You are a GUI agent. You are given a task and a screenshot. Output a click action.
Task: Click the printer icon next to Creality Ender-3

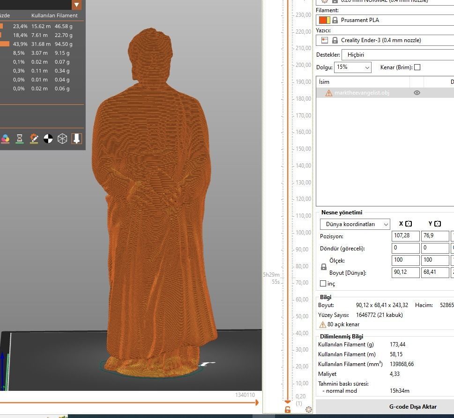click(325, 40)
